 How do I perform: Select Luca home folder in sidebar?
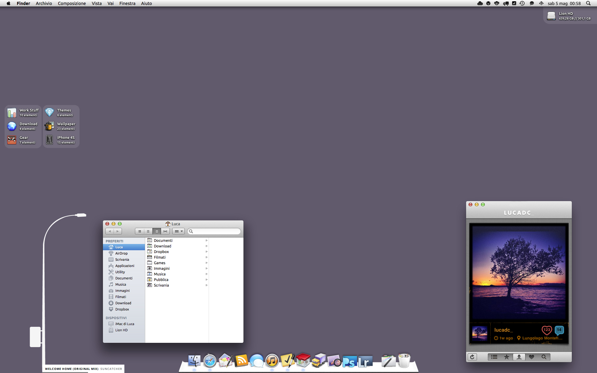pos(119,247)
